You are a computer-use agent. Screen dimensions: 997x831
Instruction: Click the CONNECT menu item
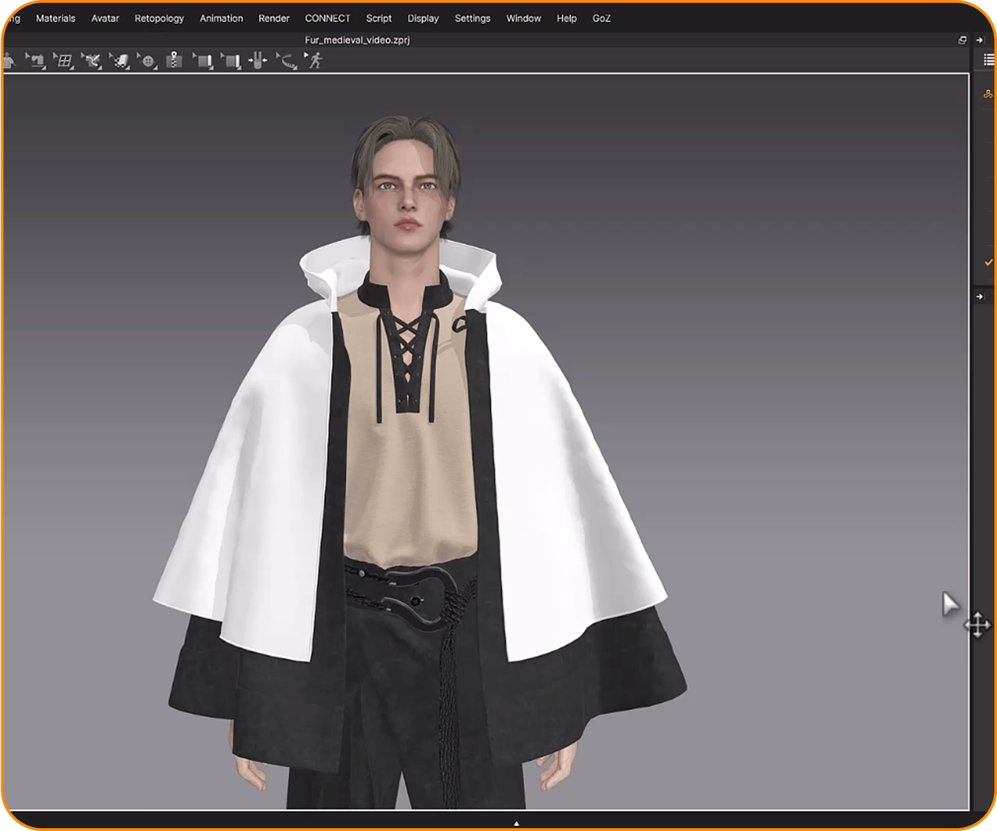[x=327, y=18]
